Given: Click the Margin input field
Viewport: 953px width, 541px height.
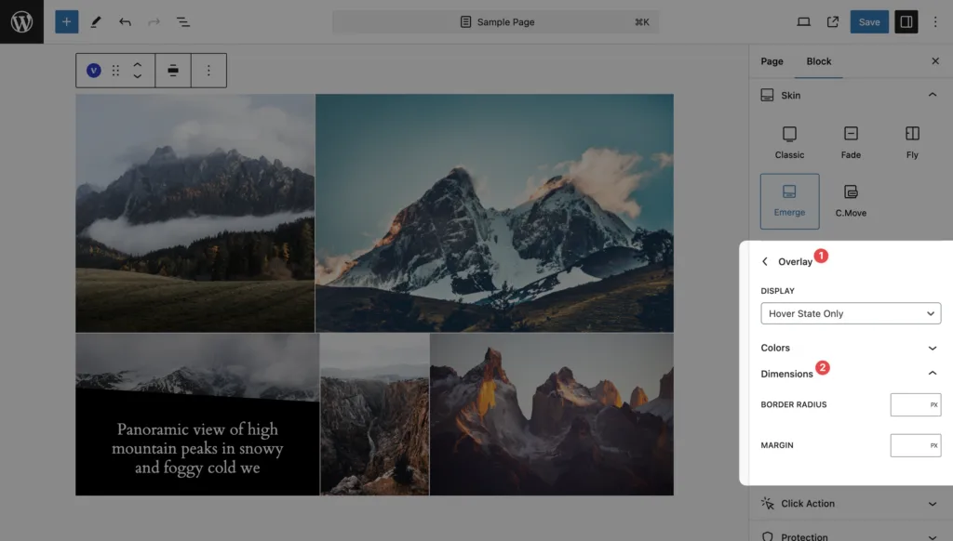Looking at the screenshot, I should pyautogui.click(x=916, y=445).
